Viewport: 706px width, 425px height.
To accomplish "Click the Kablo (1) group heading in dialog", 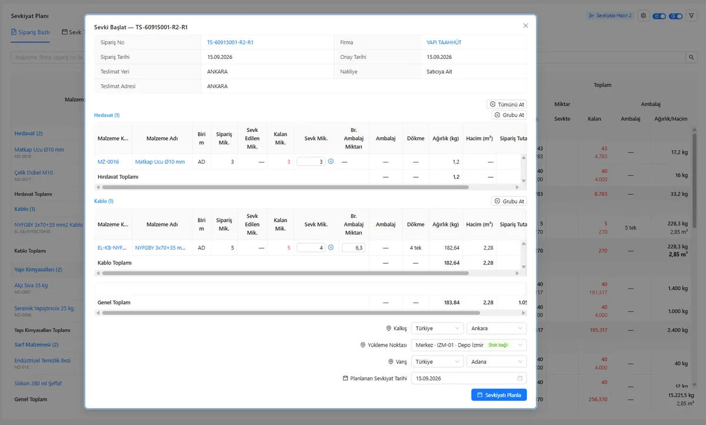I will pos(104,201).
